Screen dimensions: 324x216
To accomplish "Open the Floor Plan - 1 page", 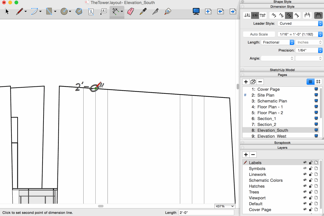I will pyautogui.click(x=270, y=107).
